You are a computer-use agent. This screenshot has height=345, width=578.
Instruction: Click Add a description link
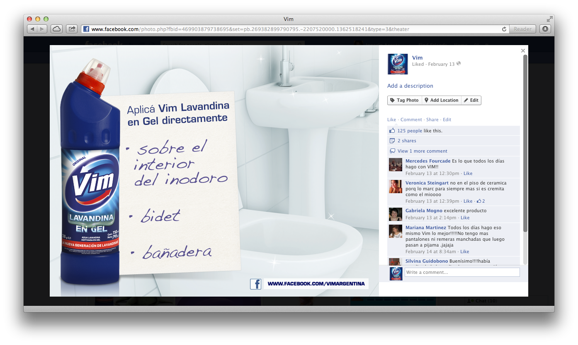point(410,86)
